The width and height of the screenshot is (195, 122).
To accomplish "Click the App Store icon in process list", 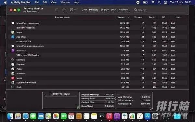I will tap(13, 37).
